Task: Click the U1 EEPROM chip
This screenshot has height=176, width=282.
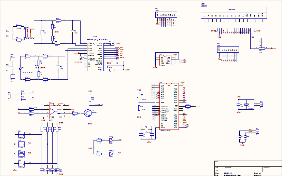Action: tap(165, 59)
